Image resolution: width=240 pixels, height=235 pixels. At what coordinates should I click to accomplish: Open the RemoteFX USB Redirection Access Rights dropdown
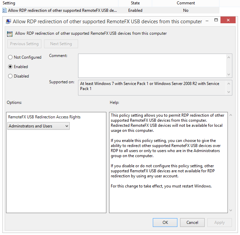coord(38,126)
